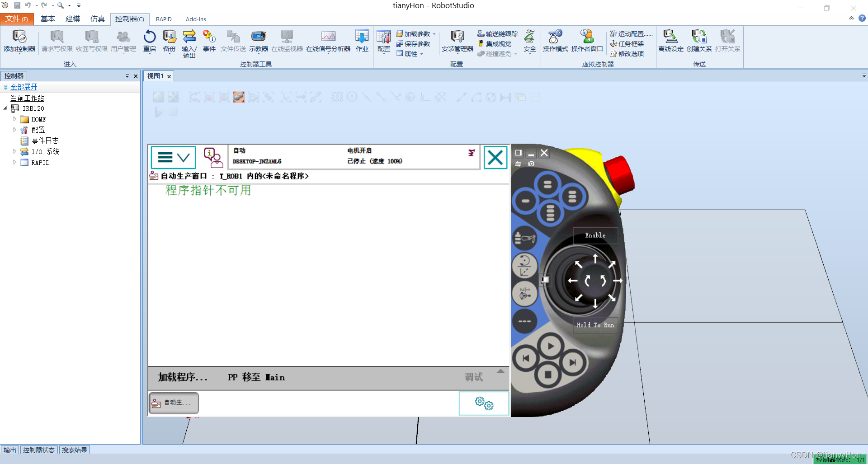
Task: Open the FlexPendant quick-set gear menu
Action: (484, 403)
